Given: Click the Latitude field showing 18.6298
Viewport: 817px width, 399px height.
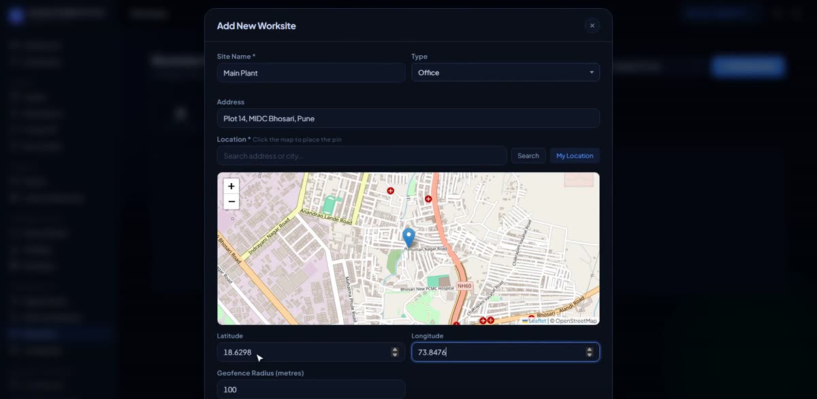Looking at the screenshot, I should pos(311,352).
